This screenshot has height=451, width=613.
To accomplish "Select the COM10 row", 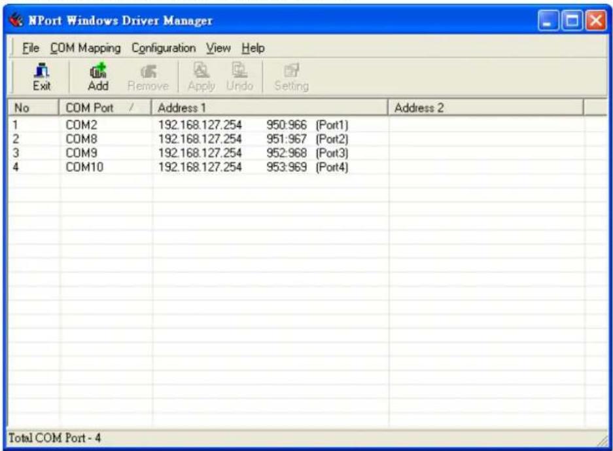I will (x=307, y=168).
